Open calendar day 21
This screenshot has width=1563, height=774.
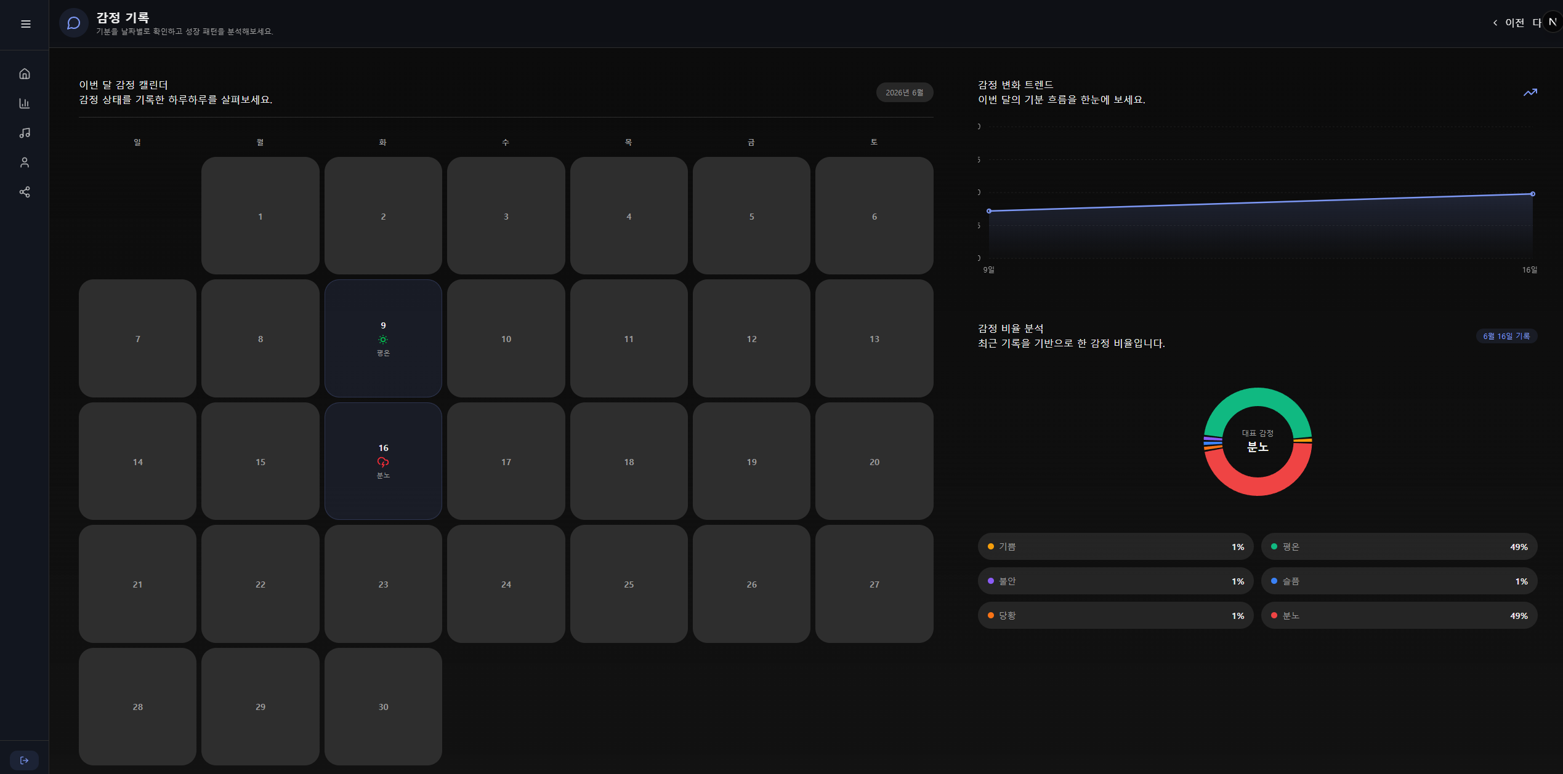[137, 584]
